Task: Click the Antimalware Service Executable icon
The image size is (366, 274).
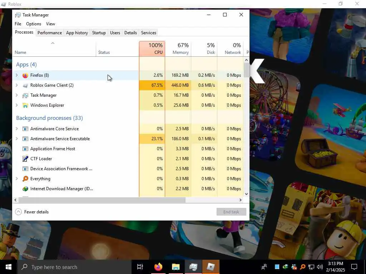Action: [x=25, y=139]
